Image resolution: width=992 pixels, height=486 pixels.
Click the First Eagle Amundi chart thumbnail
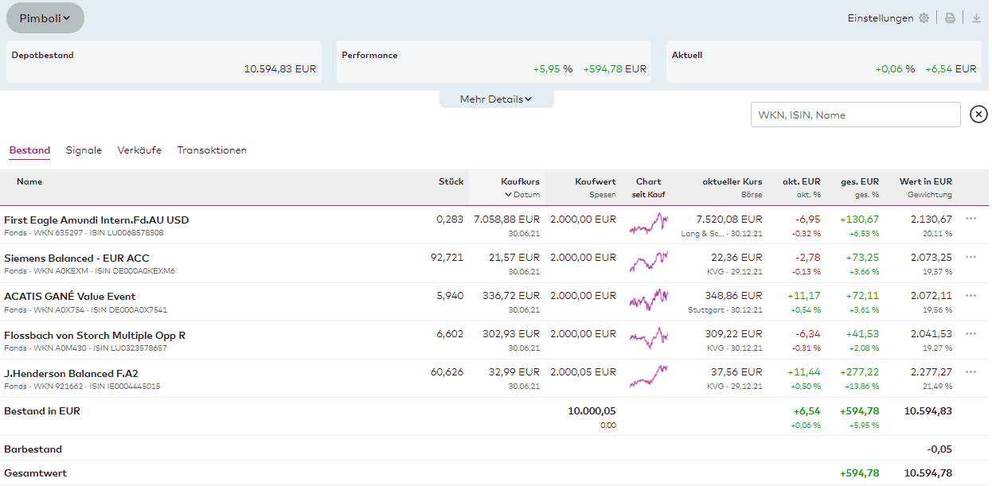click(x=648, y=224)
